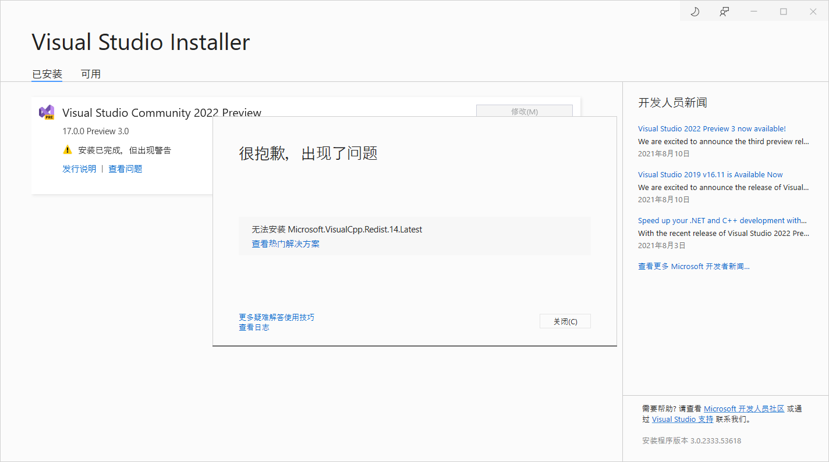
Task: Click the yellow warning triangle icon
Action: (68, 150)
